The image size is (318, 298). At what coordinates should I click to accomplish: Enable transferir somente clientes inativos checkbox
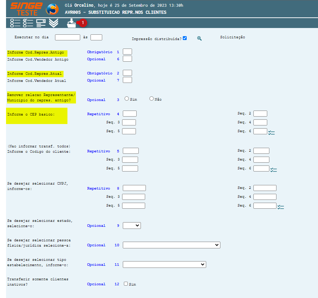tap(126, 284)
